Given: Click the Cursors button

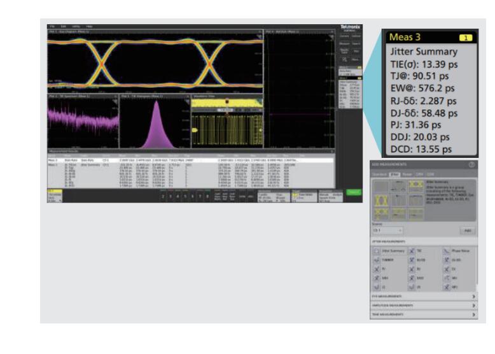Looking at the screenshot, I should point(344,36).
